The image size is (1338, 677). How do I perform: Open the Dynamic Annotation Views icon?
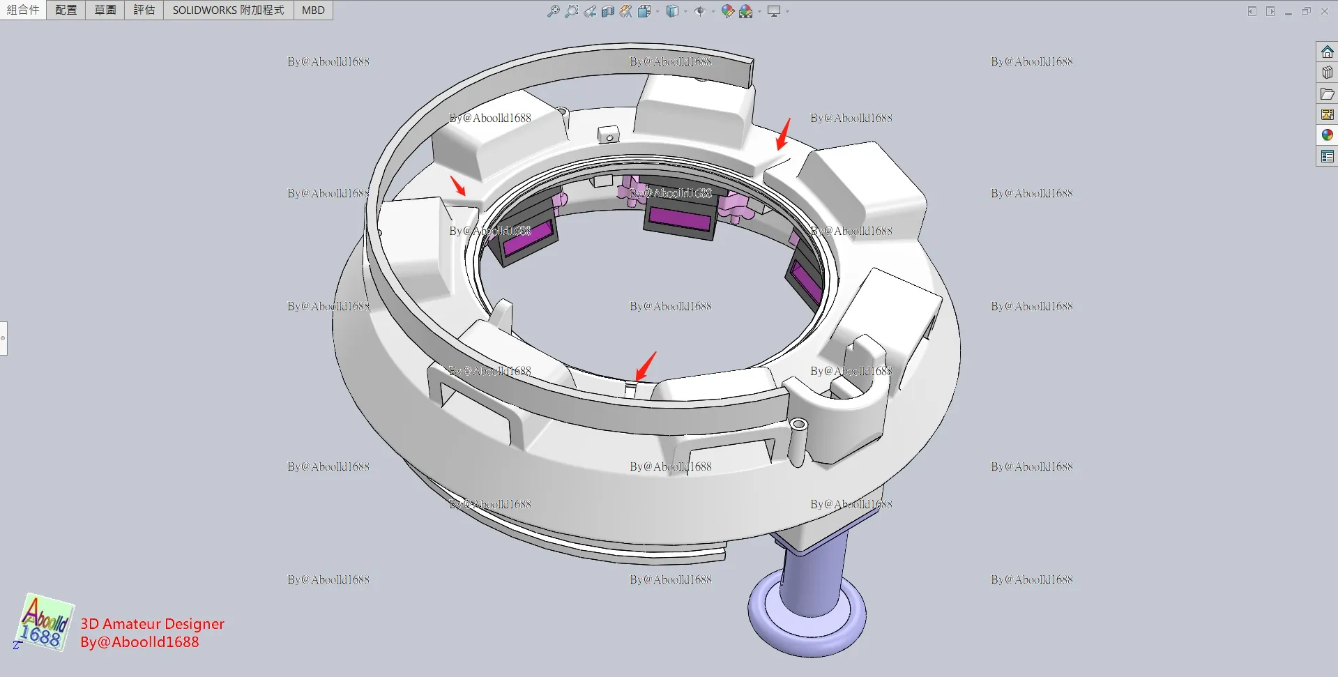[626, 11]
